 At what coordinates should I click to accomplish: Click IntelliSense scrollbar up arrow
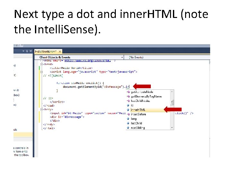point(172,92)
